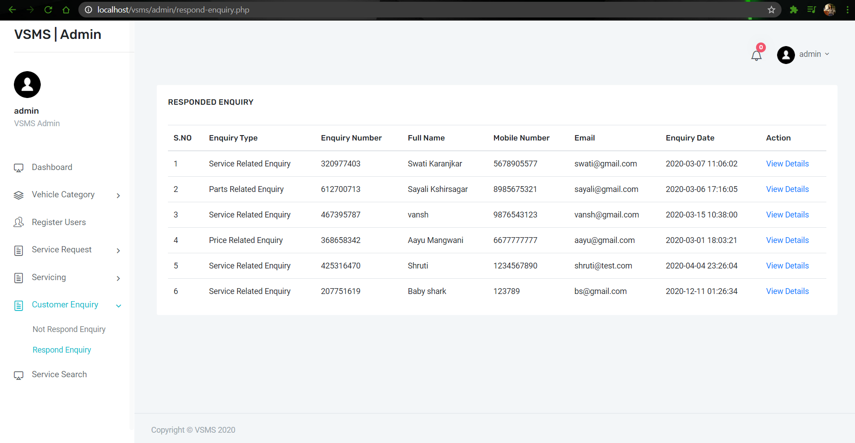Image resolution: width=855 pixels, height=443 pixels.
Task: View Details for Swati Karanjkar's enquiry
Action: click(x=787, y=163)
